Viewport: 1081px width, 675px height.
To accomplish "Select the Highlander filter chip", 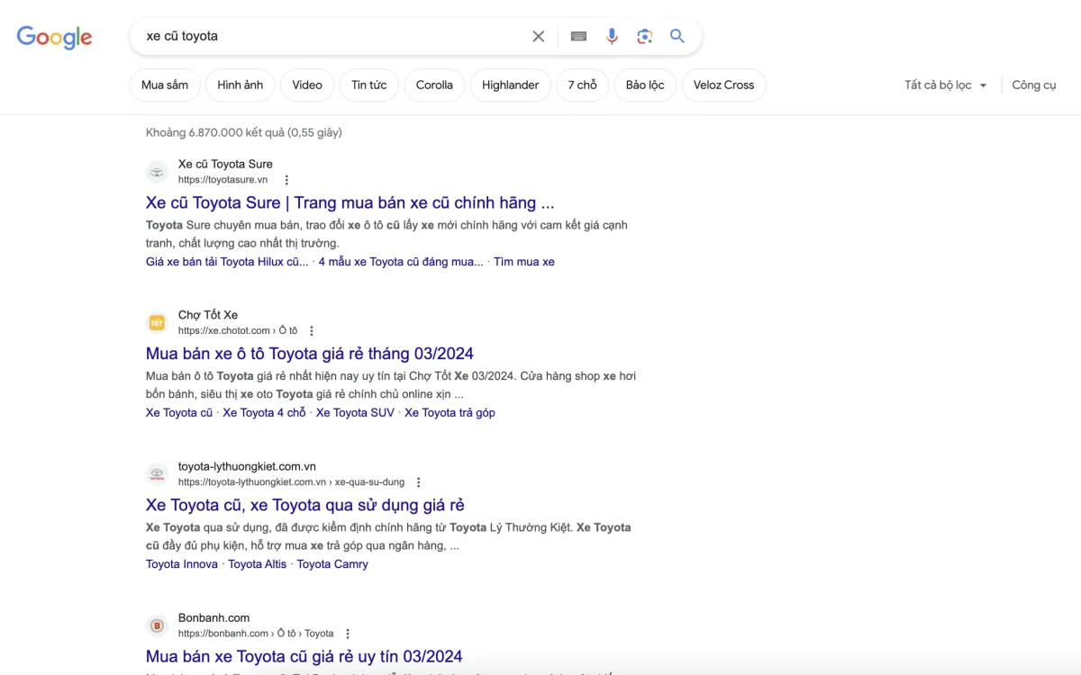I will pyautogui.click(x=511, y=85).
